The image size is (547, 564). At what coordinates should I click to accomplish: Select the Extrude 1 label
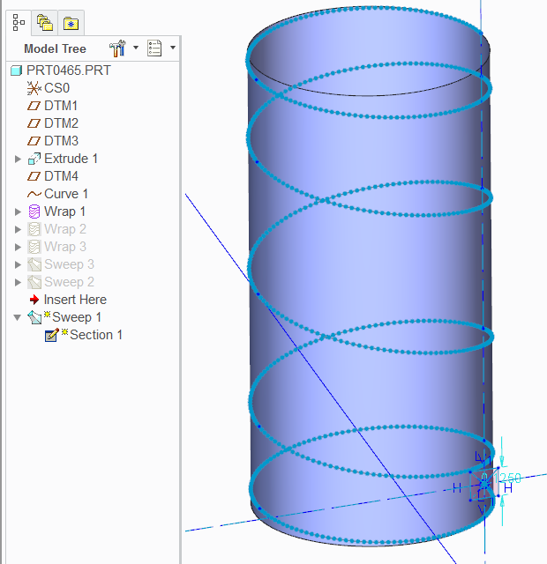click(71, 159)
